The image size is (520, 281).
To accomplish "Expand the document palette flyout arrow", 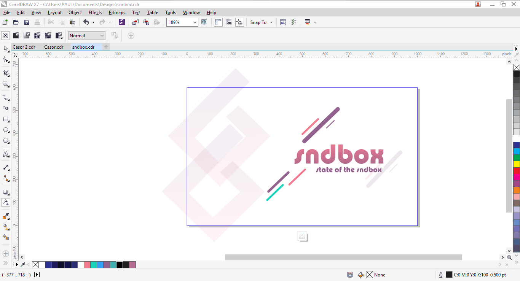I will point(16,265).
